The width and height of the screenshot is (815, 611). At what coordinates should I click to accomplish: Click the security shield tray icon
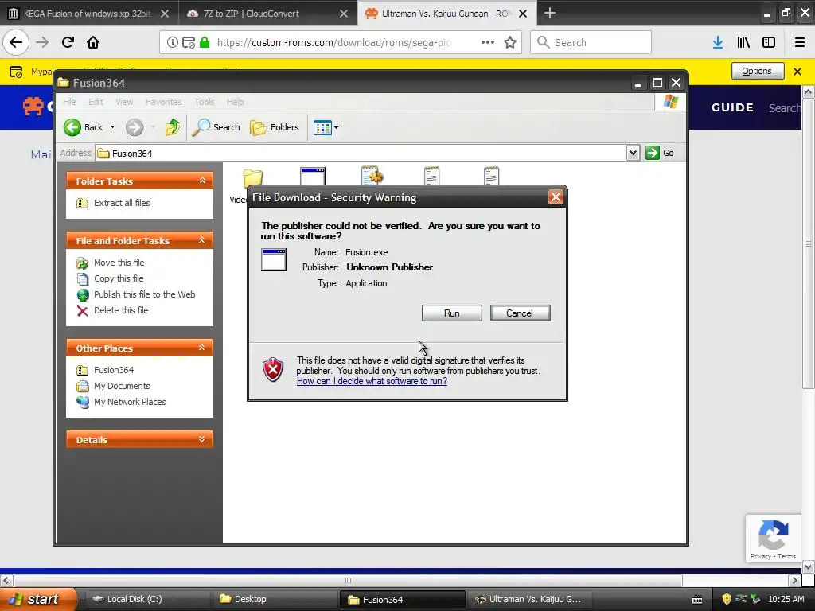tap(727, 599)
